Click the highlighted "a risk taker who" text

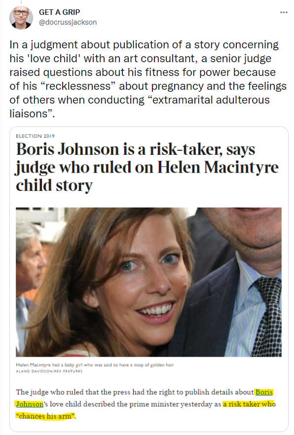pyautogui.click(x=249, y=404)
